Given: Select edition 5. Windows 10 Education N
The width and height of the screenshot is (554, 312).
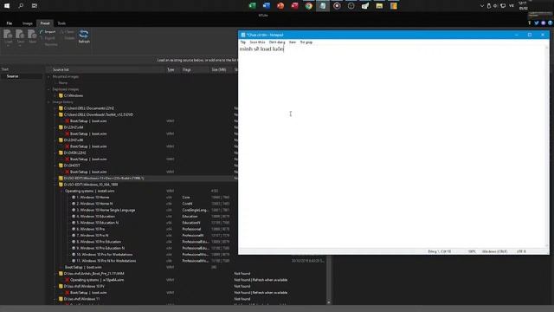Looking at the screenshot, I should 98,223.
